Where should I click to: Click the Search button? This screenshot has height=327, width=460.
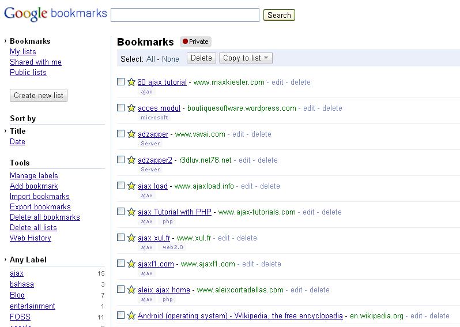[x=279, y=15]
